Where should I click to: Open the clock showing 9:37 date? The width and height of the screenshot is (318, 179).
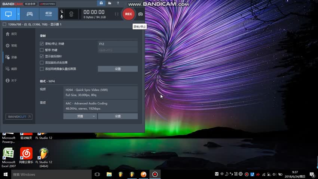tap(295, 175)
